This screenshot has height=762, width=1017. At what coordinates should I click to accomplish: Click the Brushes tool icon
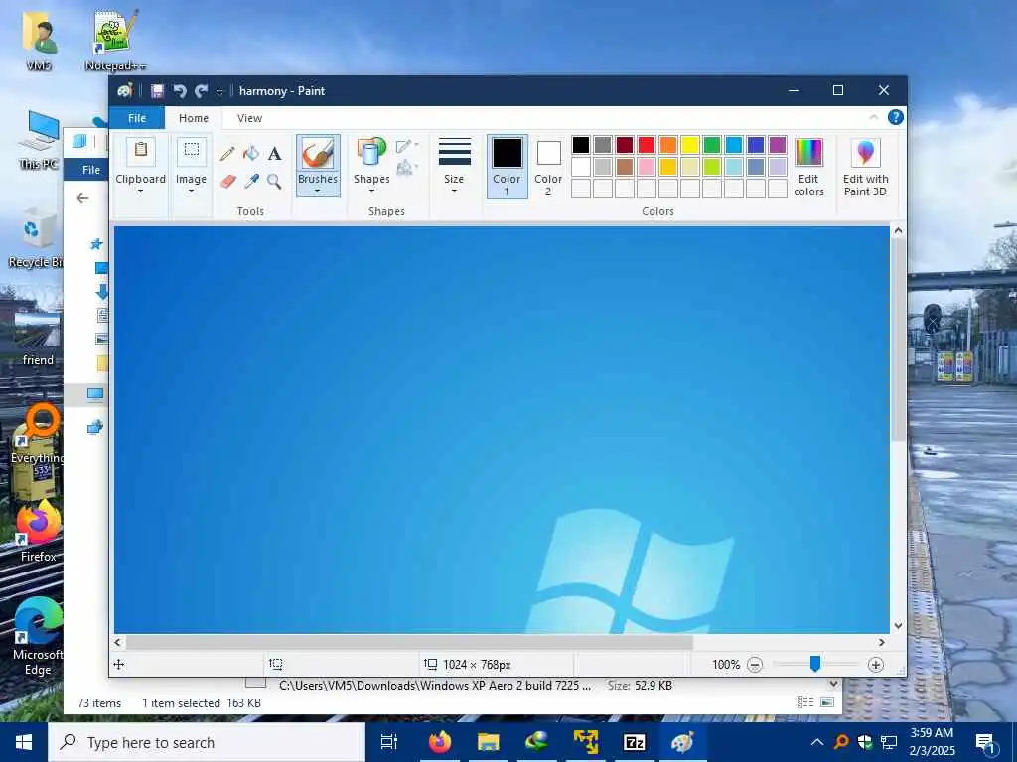(318, 154)
